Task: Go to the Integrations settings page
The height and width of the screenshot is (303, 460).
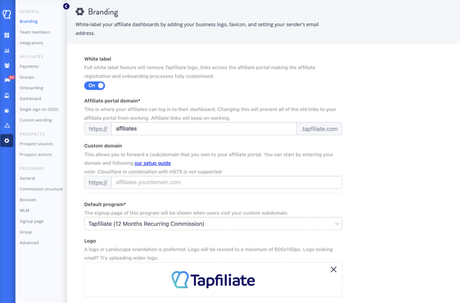Action: tap(31, 43)
